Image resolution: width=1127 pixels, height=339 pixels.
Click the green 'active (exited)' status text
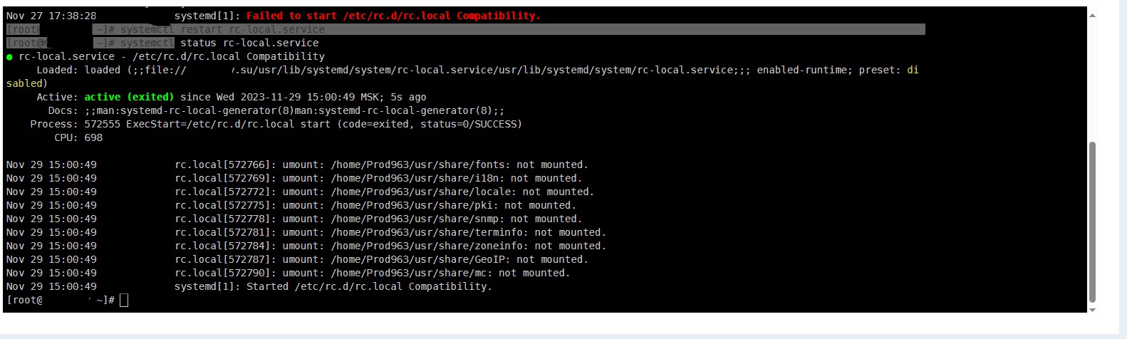pos(129,97)
